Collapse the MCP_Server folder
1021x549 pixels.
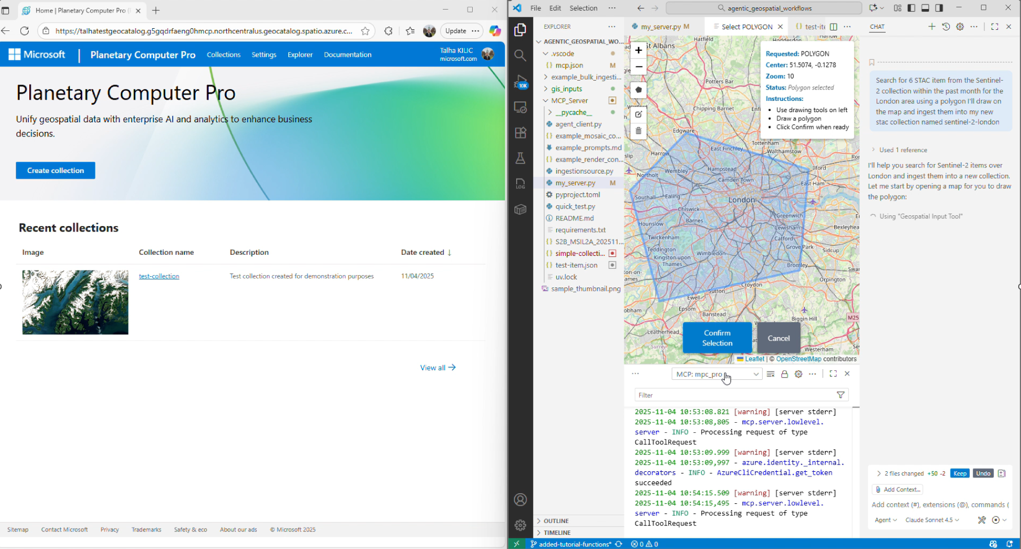[x=570, y=100]
